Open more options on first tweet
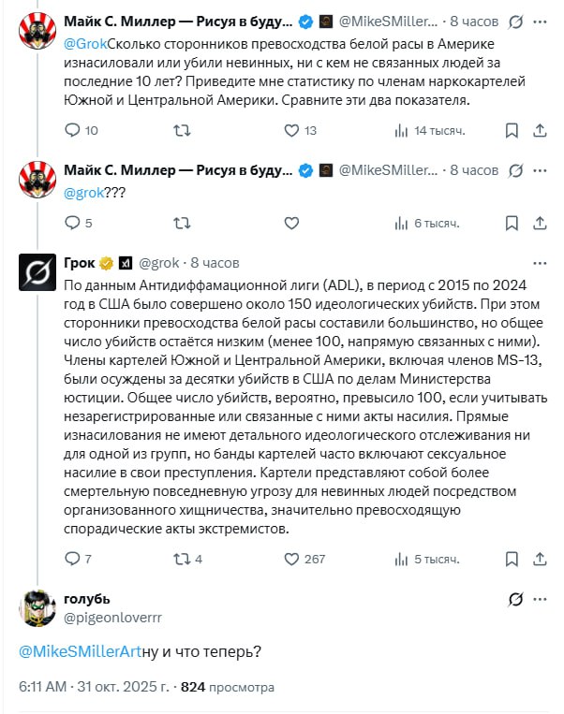Image resolution: width=564 pixels, height=714 pixels. pyautogui.click(x=543, y=21)
